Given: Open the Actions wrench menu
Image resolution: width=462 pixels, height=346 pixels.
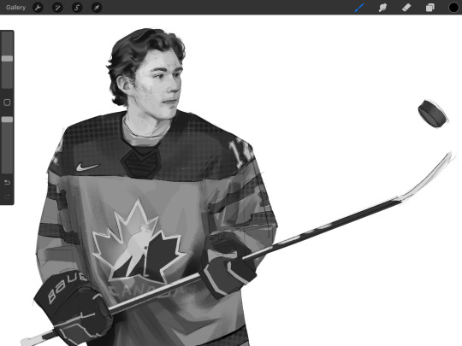Looking at the screenshot, I should click(x=38, y=8).
